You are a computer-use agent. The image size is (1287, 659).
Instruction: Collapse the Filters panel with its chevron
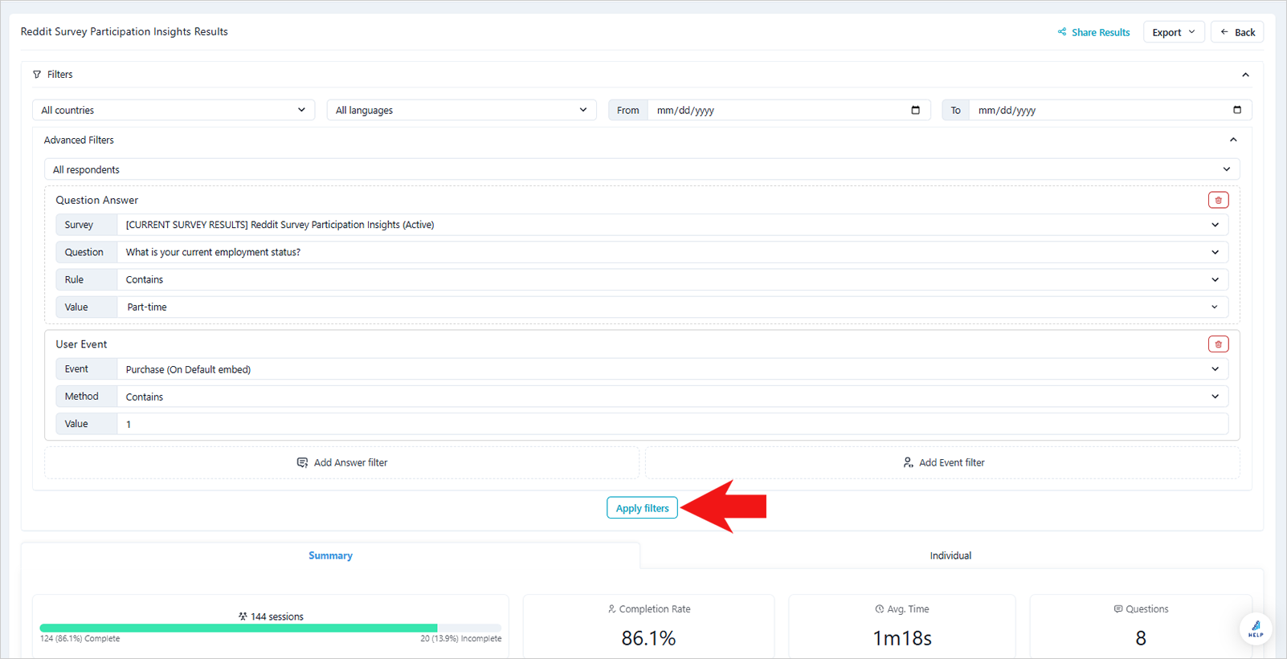(x=1245, y=75)
